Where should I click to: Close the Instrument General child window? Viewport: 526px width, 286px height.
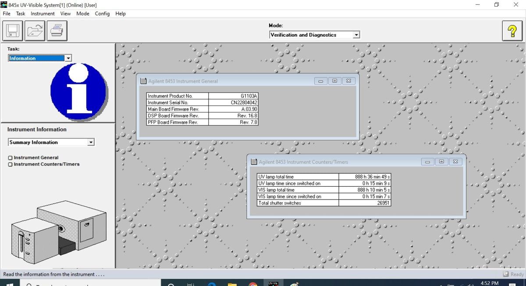[349, 81]
